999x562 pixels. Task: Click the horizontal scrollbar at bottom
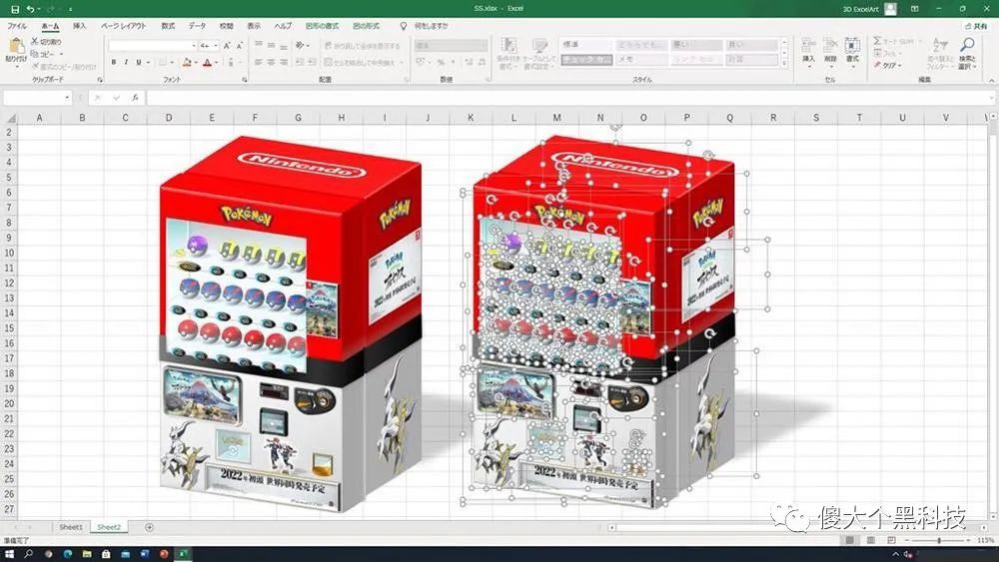pyautogui.click(x=796, y=528)
